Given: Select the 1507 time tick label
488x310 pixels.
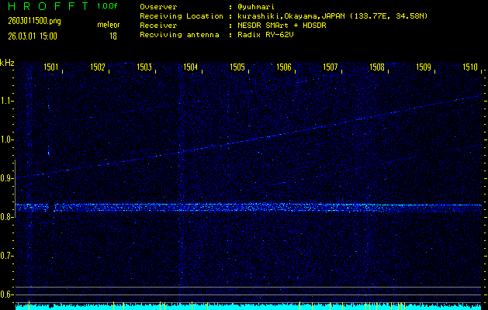Looking at the screenshot, I should [331, 67].
